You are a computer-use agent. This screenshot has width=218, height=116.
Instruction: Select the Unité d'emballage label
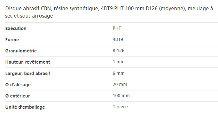click(25, 107)
